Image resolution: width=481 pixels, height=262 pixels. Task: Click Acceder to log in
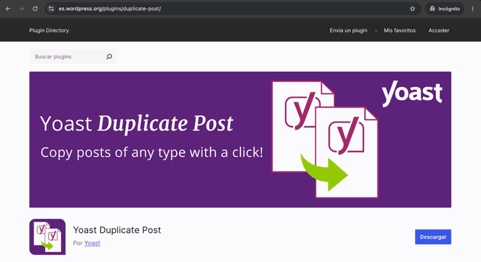click(439, 30)
